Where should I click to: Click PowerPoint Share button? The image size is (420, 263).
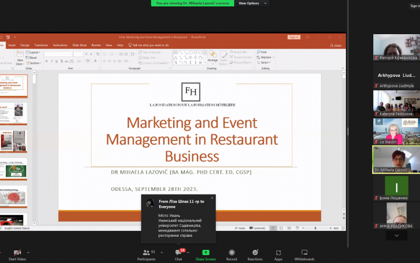335,45
